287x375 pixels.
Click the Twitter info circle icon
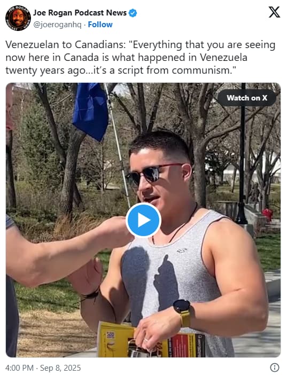pos(275,367)
